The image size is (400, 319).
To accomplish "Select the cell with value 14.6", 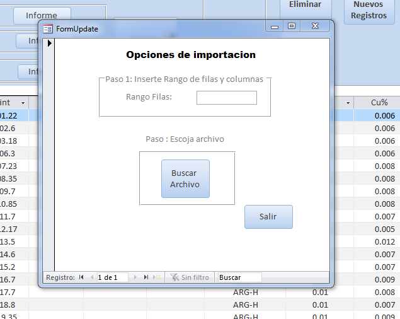I will point(14,255).
